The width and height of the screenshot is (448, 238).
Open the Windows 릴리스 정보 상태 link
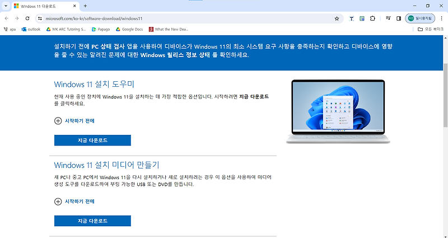point(175,55)
